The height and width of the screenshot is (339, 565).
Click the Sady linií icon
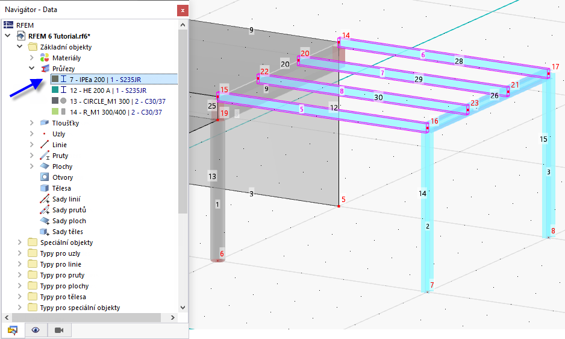(45, 199)
